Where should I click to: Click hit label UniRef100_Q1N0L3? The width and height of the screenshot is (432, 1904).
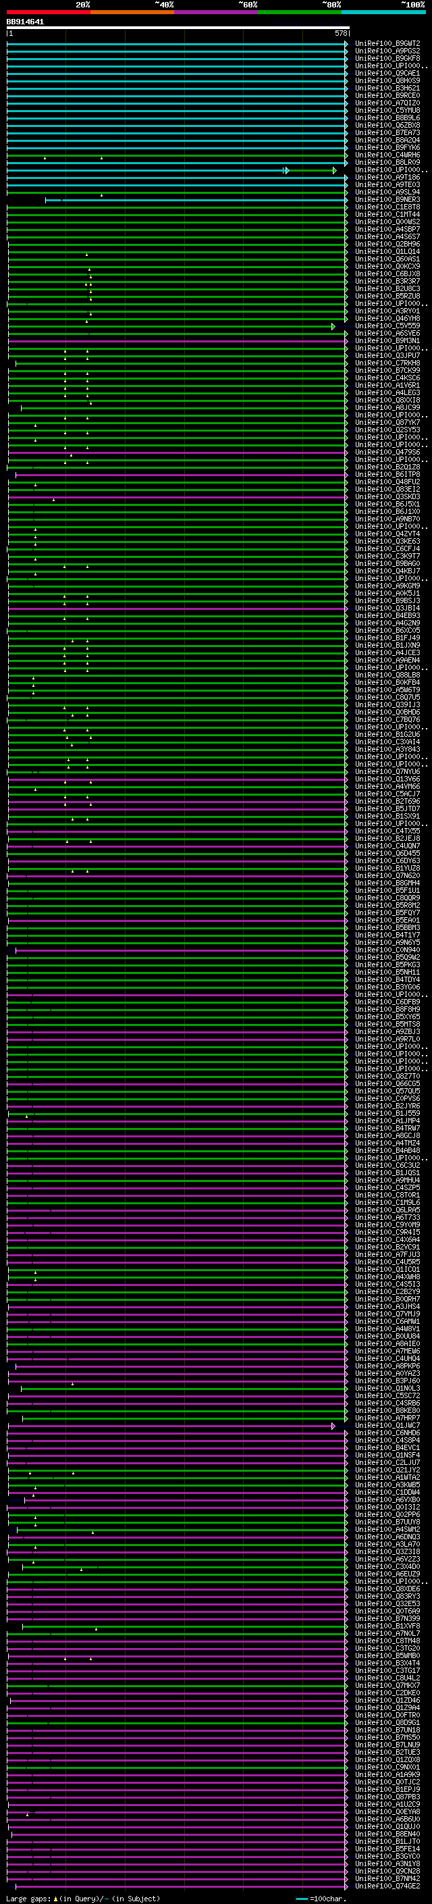387,1388
